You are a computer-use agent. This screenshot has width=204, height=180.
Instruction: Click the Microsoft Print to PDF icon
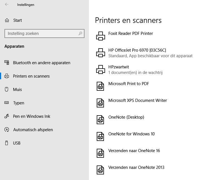tap(100, 86)
